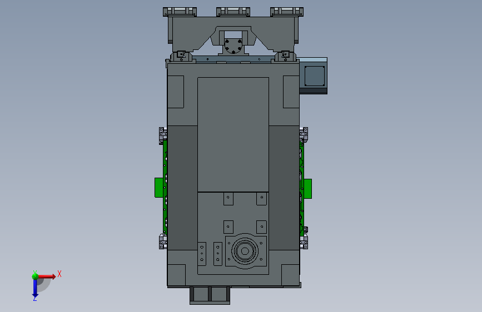Click the blue Z label under the triad
482x312 pixels.
pyautogui.click(x=35, y=299)
